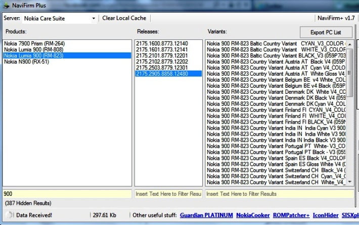
Task: Select Finland FI CYAN_V4 variant
Action: 276,110
